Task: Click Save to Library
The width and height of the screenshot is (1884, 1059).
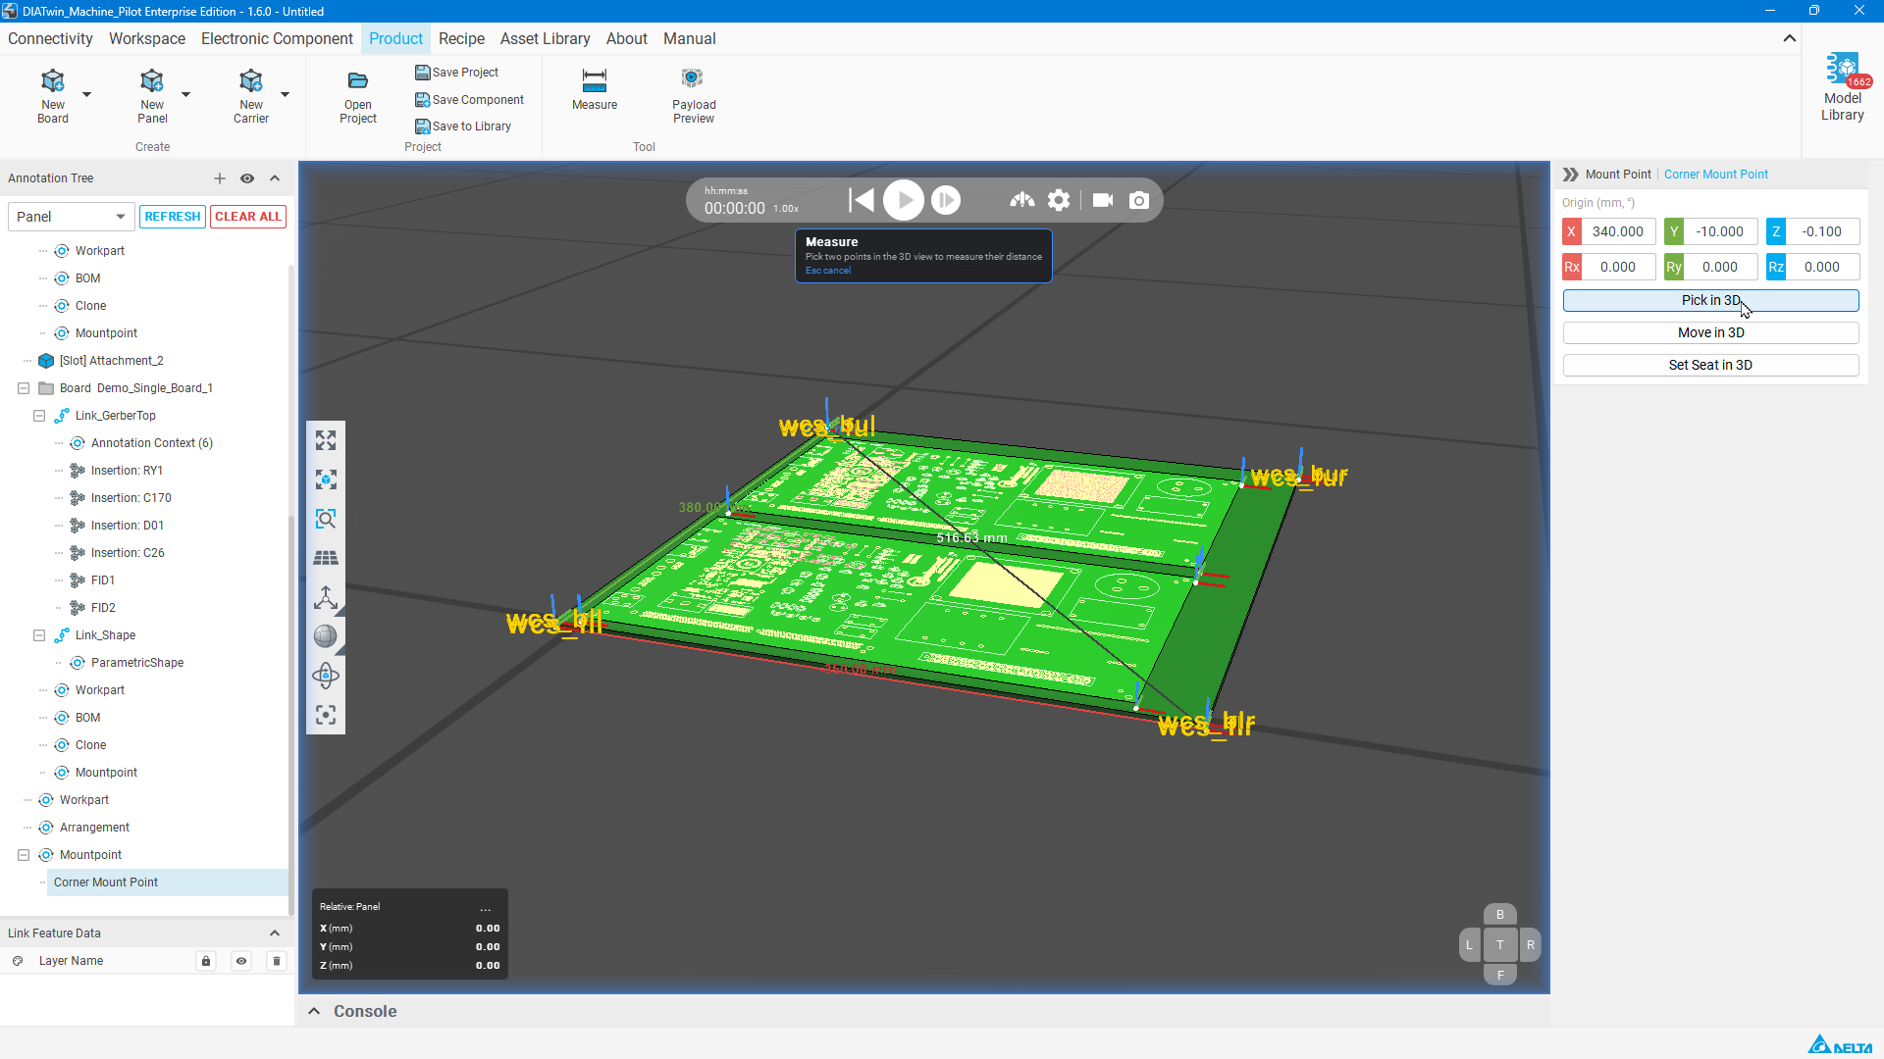Action: pos(463,126)
